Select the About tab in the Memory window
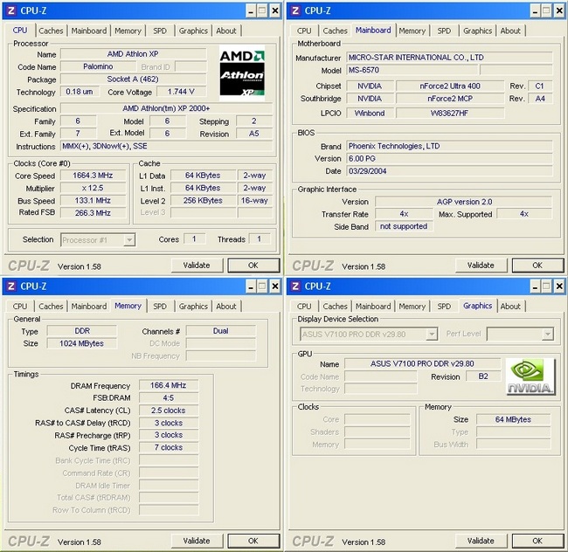568x552 pixels. [x=226, y=307]
